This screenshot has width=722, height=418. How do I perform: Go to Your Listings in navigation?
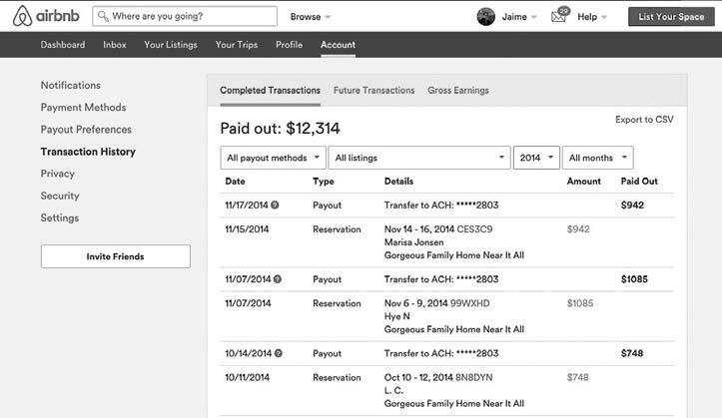point(171,45)
